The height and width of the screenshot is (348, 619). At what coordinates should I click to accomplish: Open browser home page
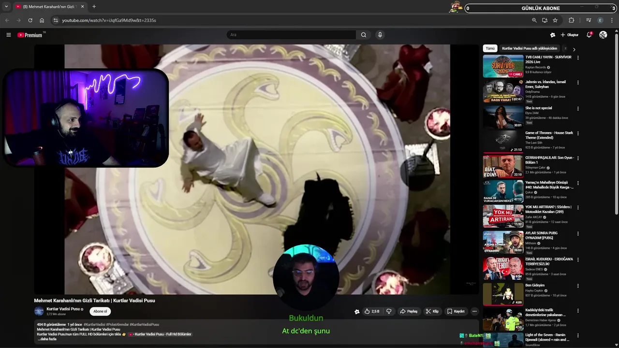[42, 20]
